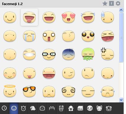Open the smiley face category tab
126x114 pixels.
coord(14,108)
